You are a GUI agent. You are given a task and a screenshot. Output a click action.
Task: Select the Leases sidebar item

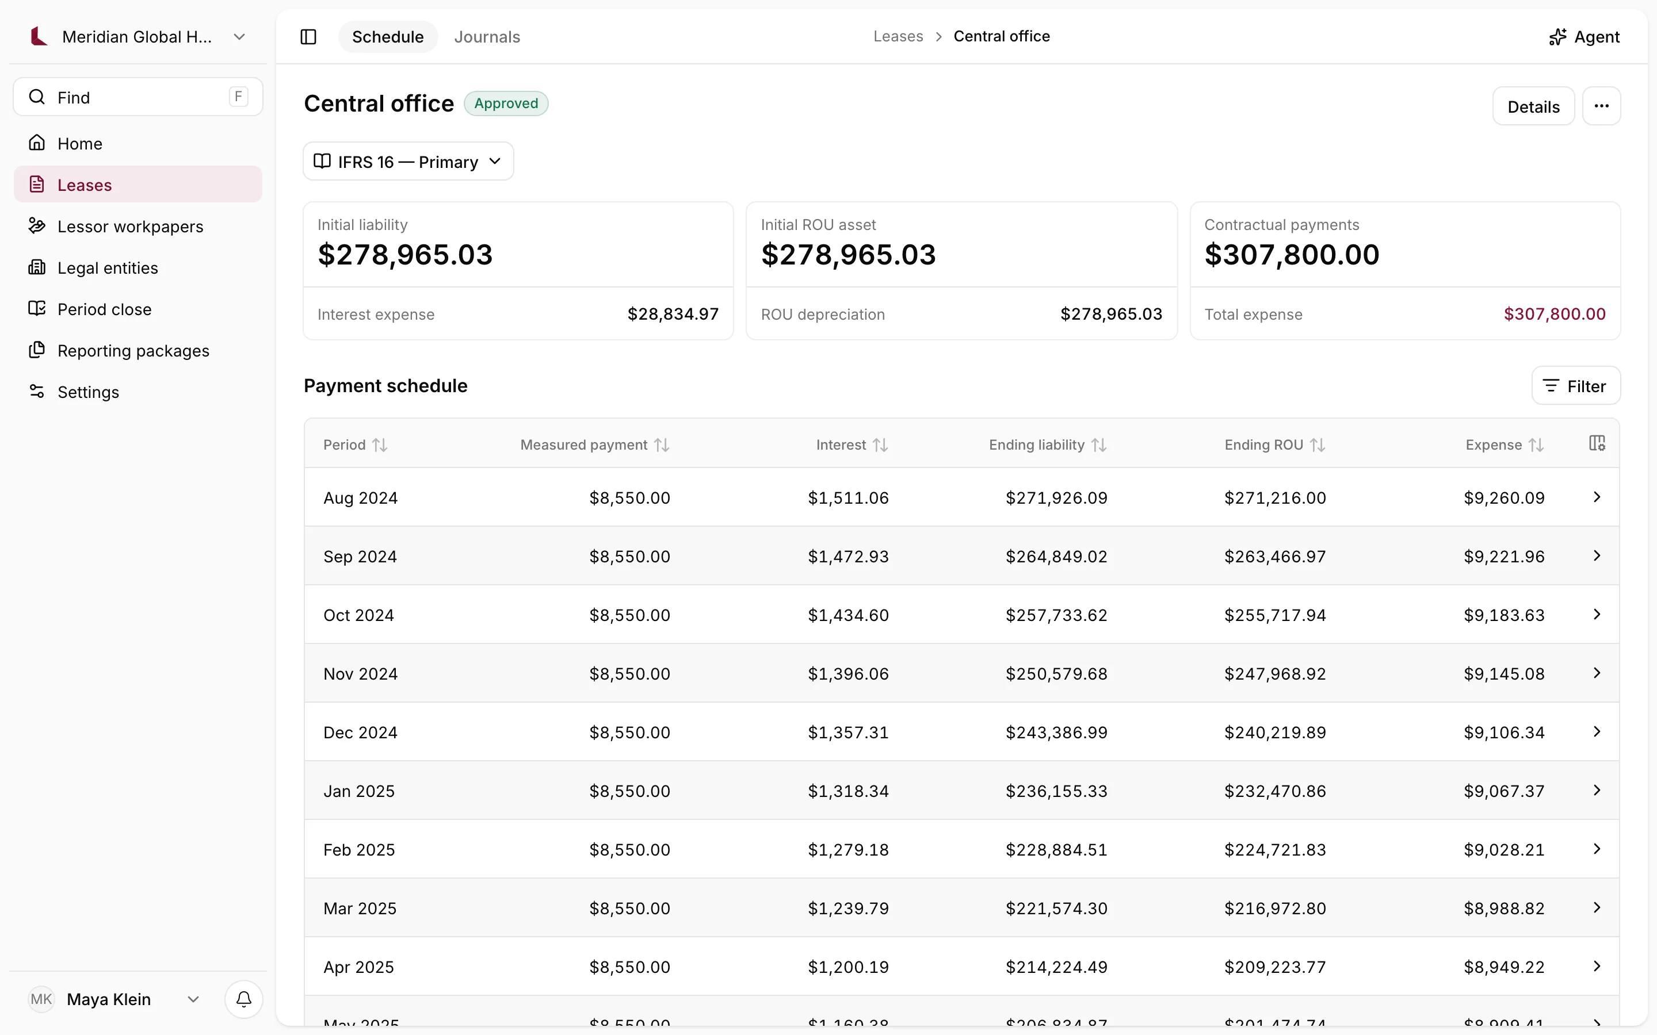pyautogui.click(x=138, y=184)
